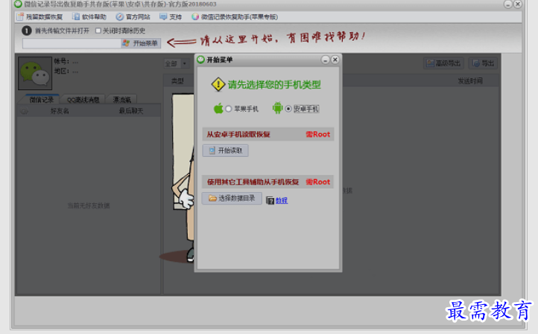Close the 开始菜单 dialog
The width and height of the screenshot is (538, 334).
point(335,60)
